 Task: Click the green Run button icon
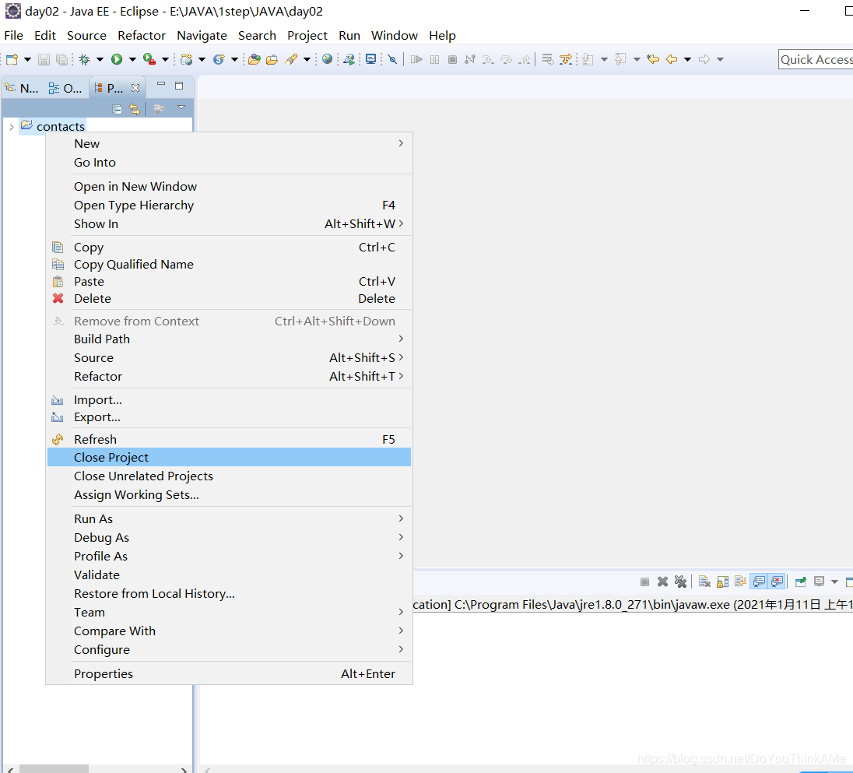point(117,59)
